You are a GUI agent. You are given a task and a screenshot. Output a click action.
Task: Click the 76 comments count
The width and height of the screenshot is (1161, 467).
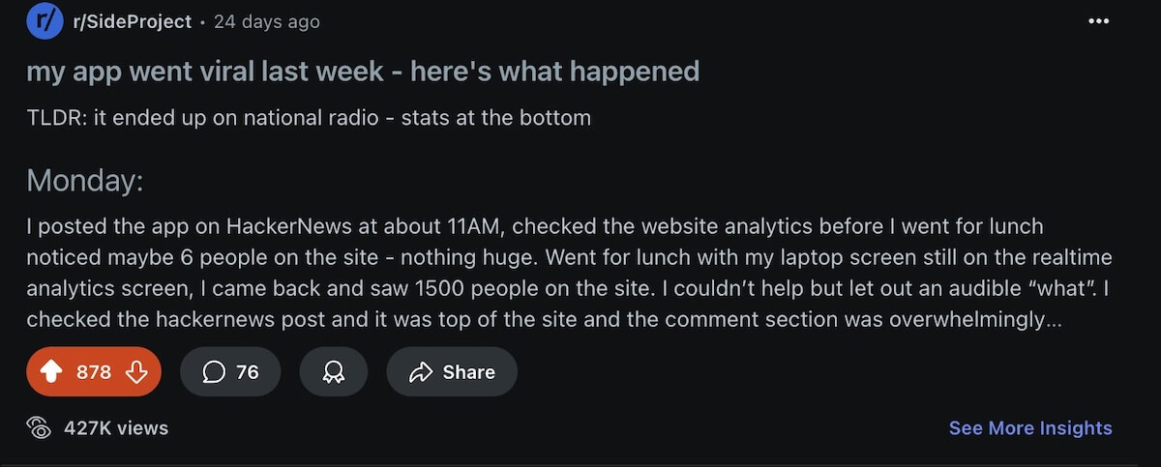[248, 372]
